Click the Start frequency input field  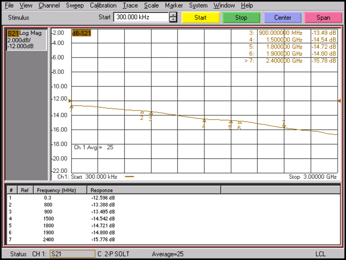[140, 17]
